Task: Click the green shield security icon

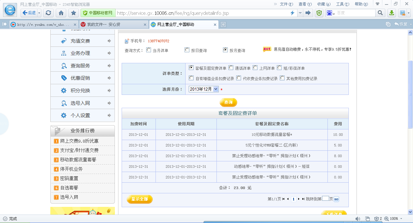Action: [x=319, y=13]
